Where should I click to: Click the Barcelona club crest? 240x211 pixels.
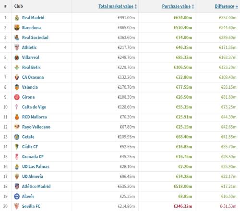pos(17,28)
